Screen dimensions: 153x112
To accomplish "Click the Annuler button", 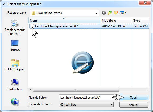I will 134,105.
